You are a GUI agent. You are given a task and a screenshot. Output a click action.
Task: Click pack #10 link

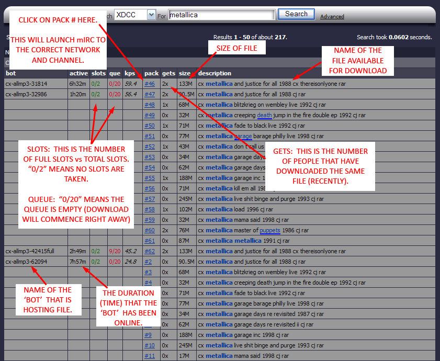(150, 345)
